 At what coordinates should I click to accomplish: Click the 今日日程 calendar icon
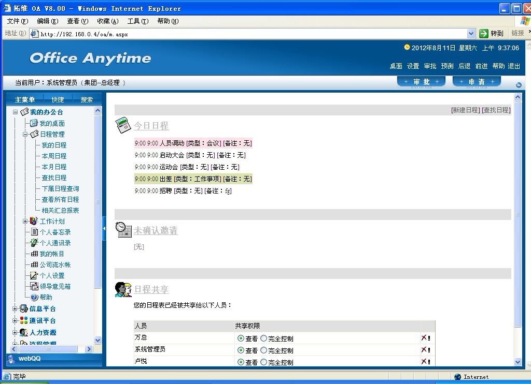123,125
